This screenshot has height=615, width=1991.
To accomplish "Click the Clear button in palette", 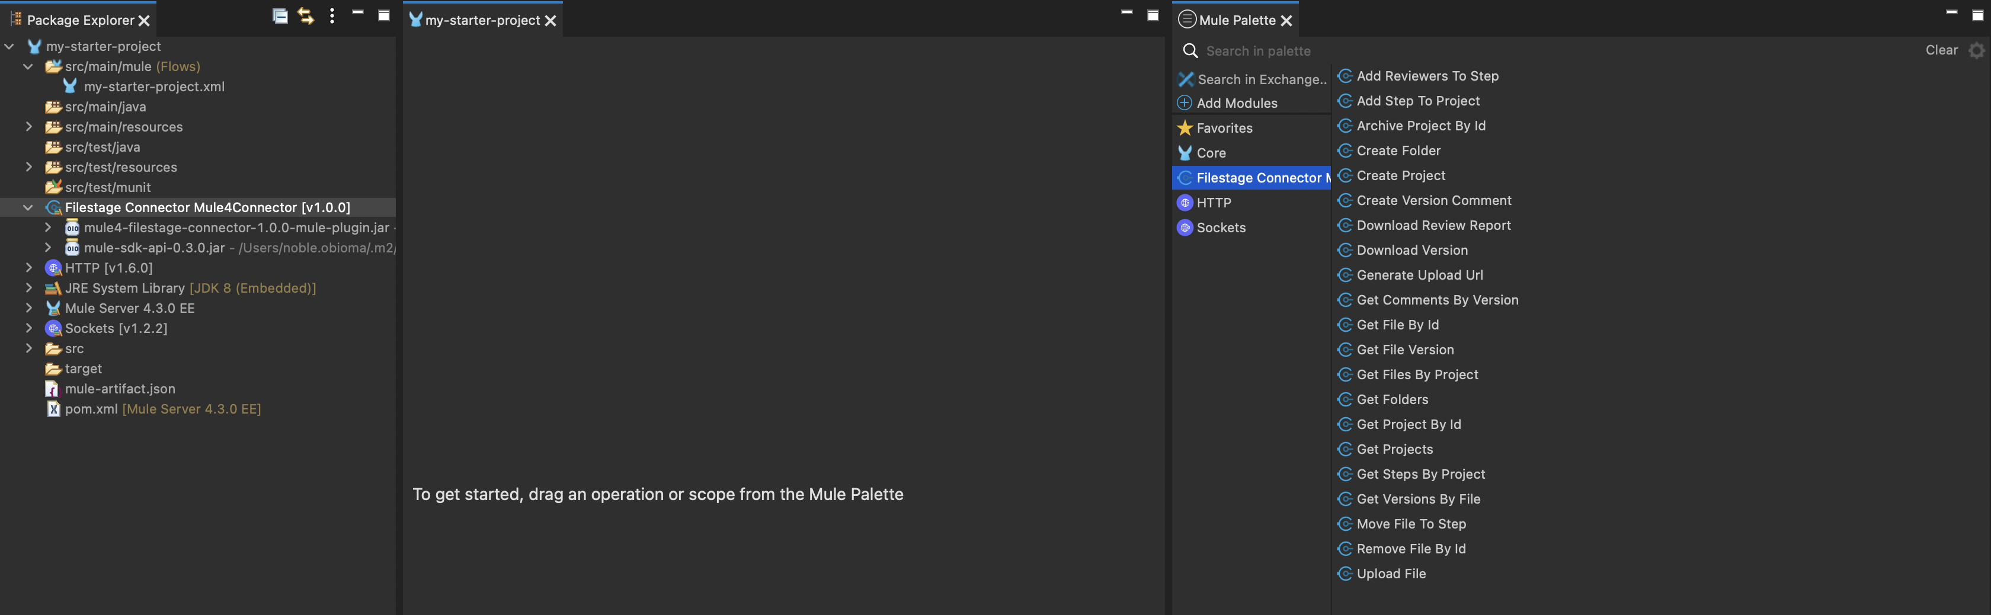I will click(x=1942, y=50).
